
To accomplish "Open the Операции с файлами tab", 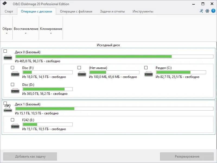I will (76, 11).
